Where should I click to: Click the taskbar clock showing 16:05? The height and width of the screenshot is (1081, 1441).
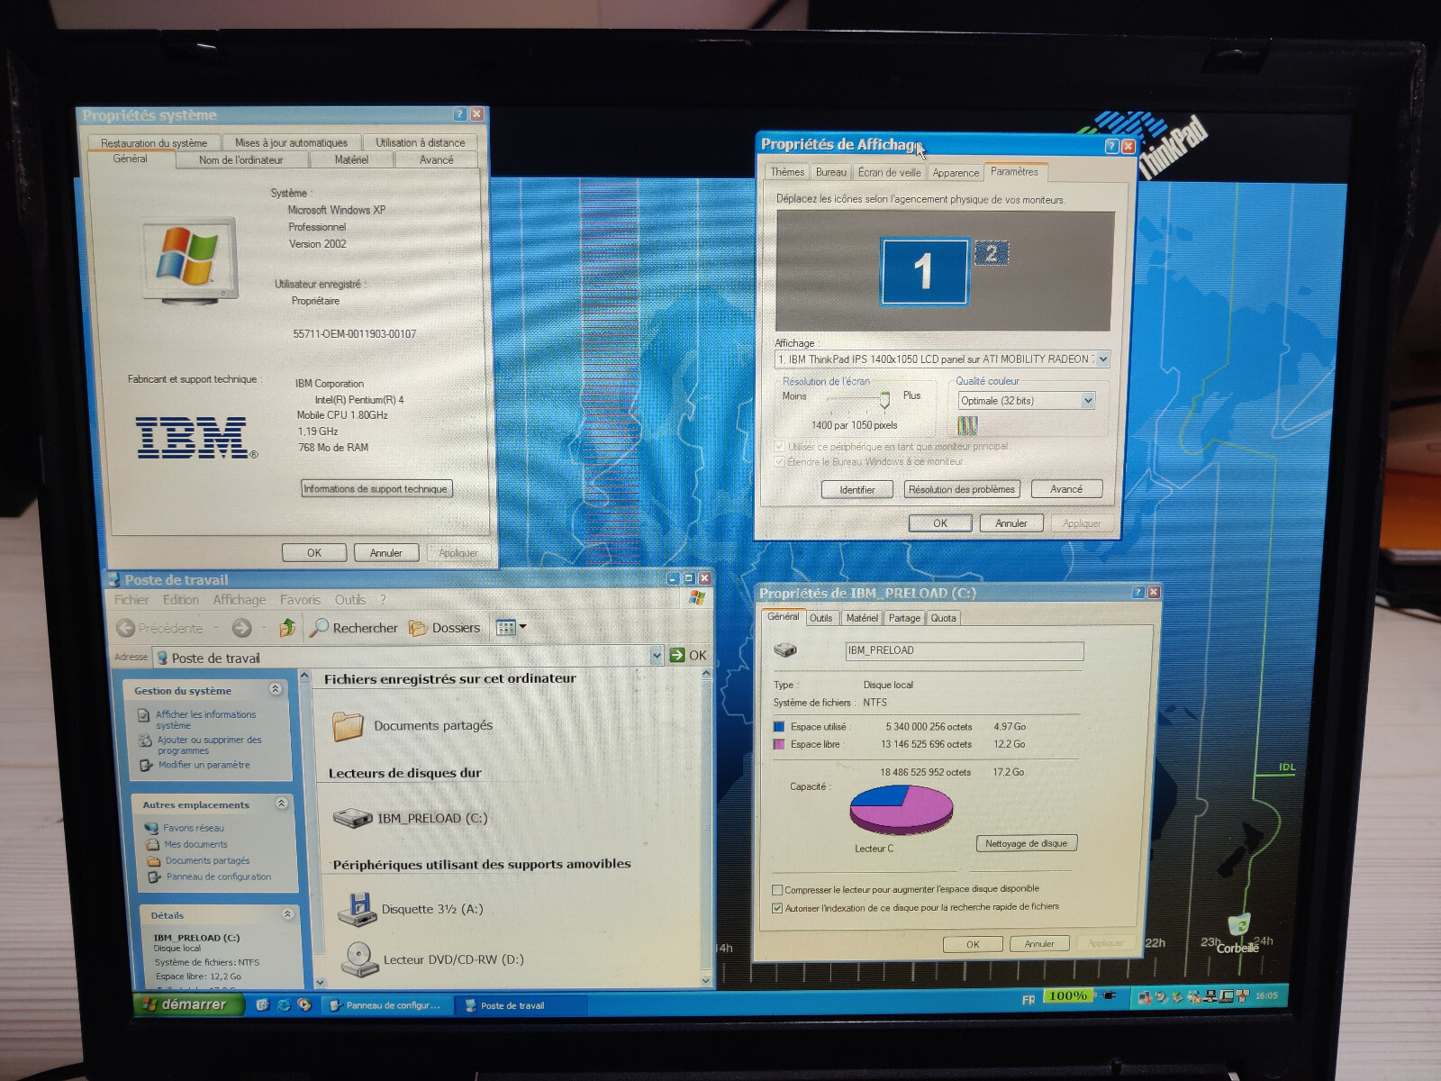(1266, 995)
